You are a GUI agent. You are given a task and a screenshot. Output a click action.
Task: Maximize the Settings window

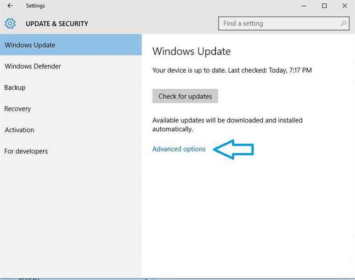[324, 6]
